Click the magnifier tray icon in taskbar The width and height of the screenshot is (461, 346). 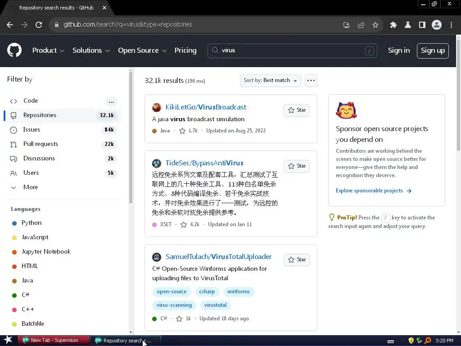pos(428,341)
